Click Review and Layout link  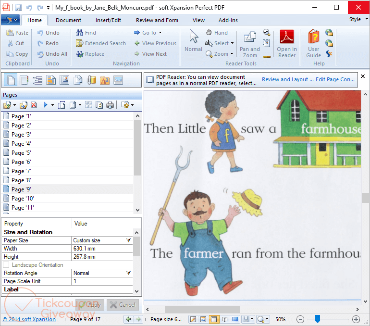[288, 79]
